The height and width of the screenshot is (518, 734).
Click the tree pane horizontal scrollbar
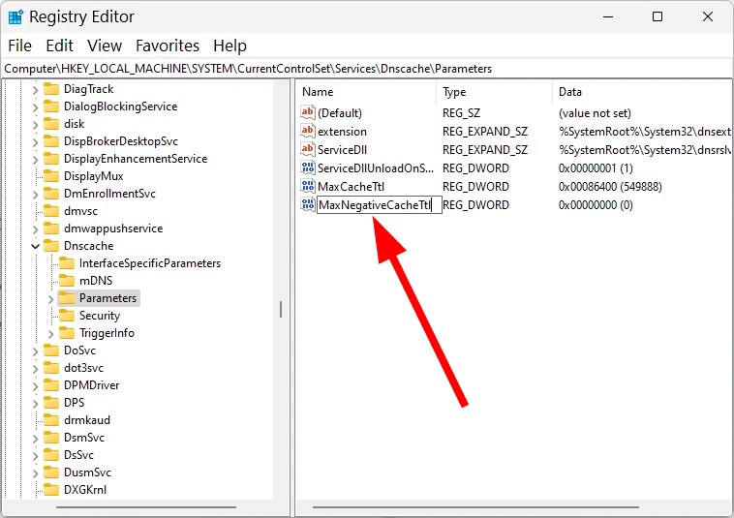click(x=145, y=506)
